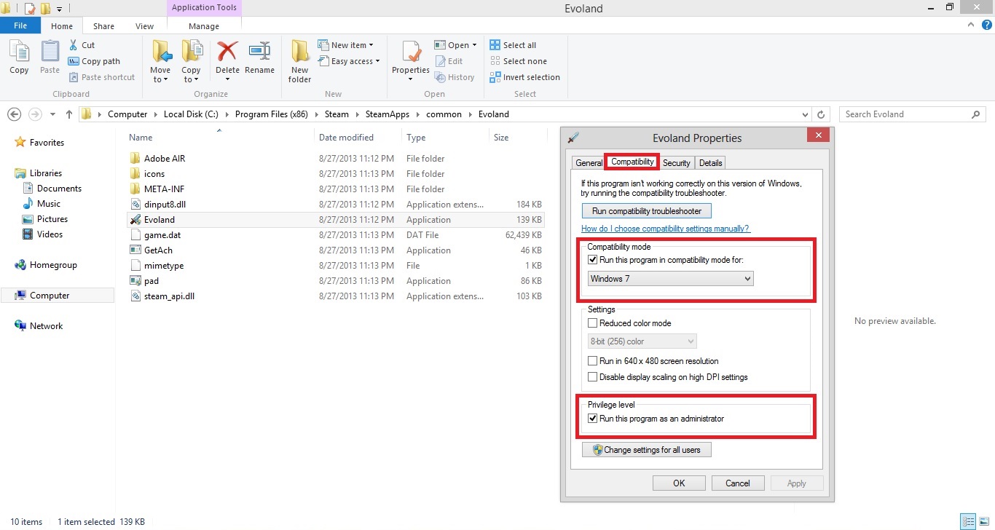Open History from the ribbon
The height and width of the screenshot is (530, 995).
tap(455, 77)
